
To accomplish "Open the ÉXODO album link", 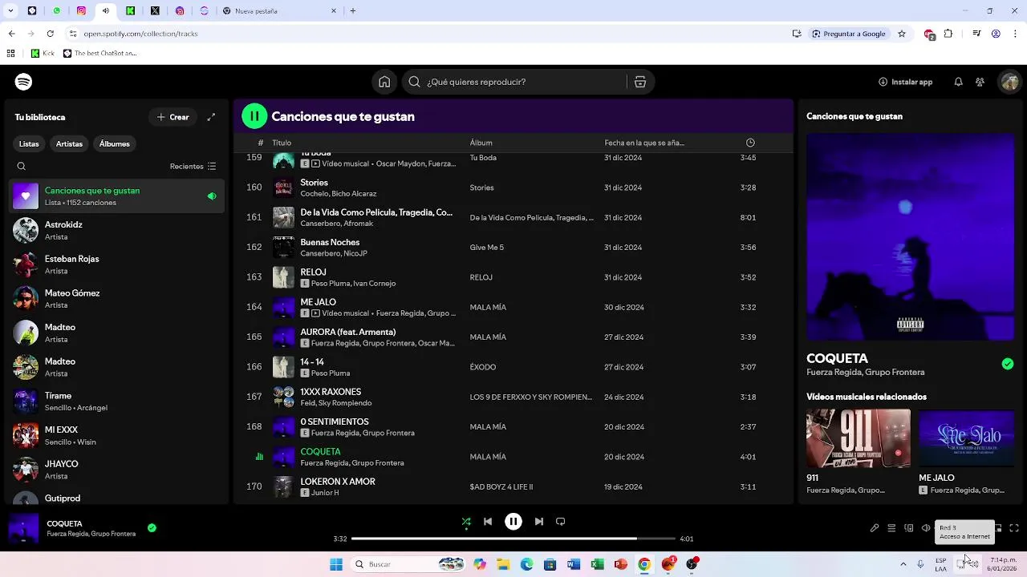I will point(483,367).
